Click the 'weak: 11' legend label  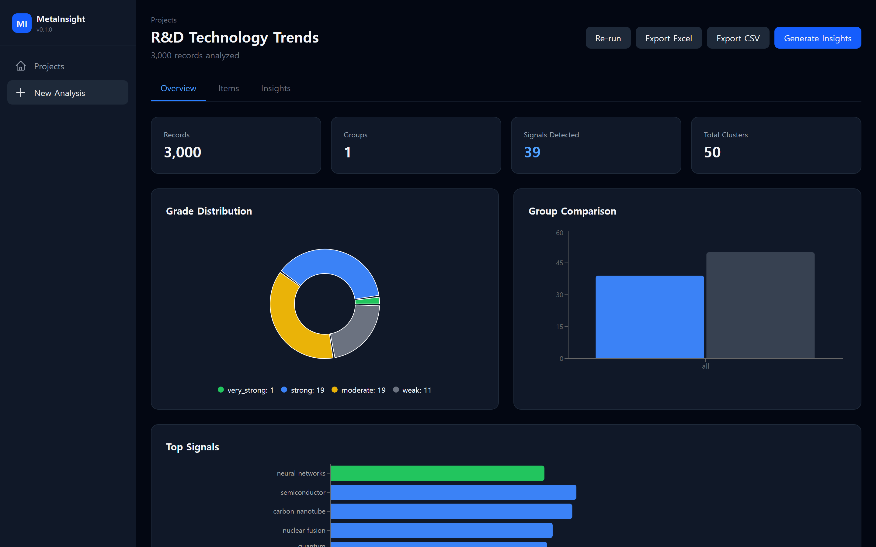[x=417, y=390]
